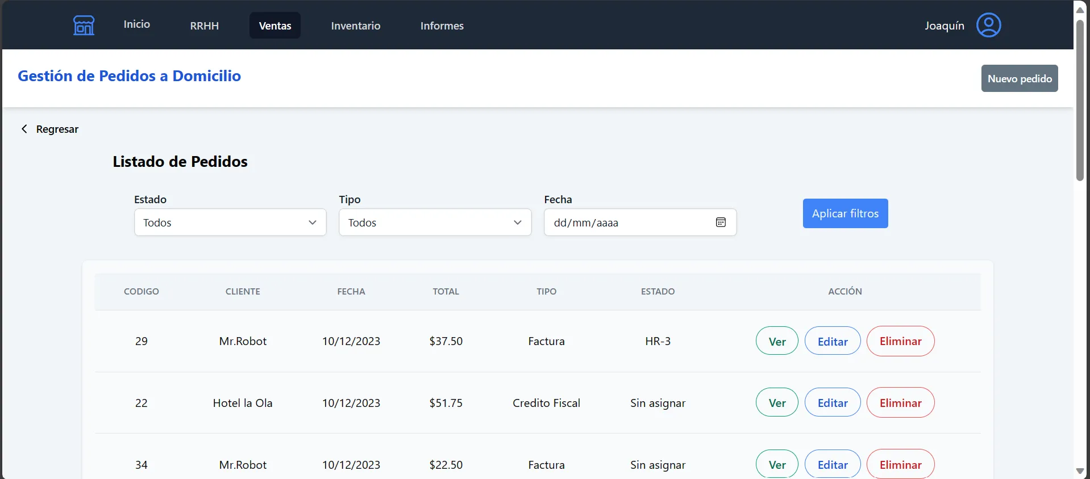
Task: View order 29 with Ver
Action: [777, 341]
